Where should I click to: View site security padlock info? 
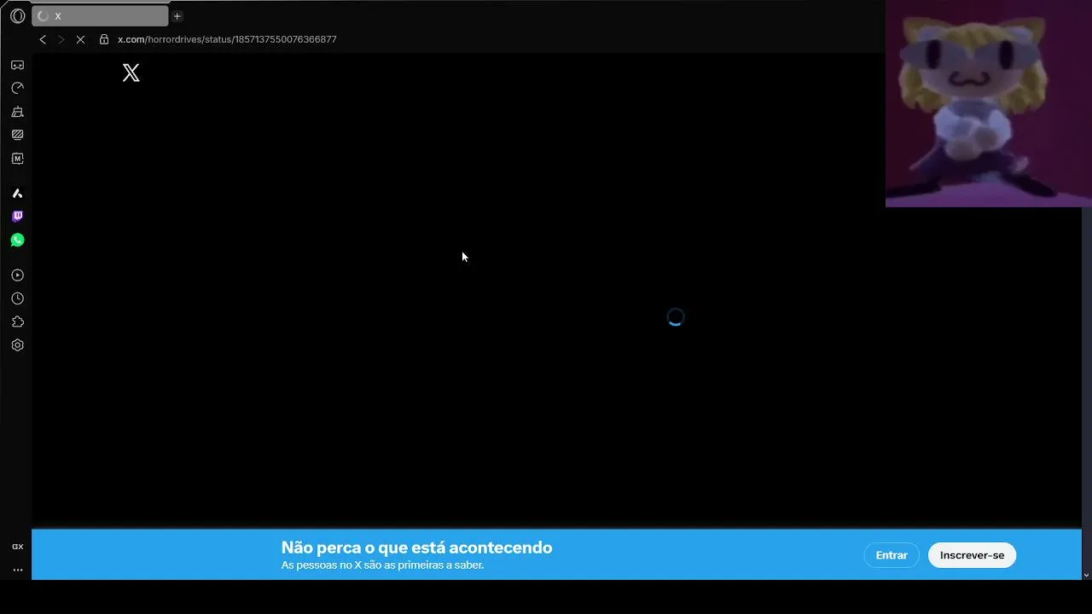104,39
